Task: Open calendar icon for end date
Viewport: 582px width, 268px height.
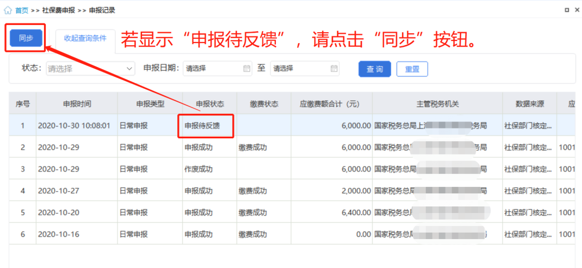Action: click(334, 69)
